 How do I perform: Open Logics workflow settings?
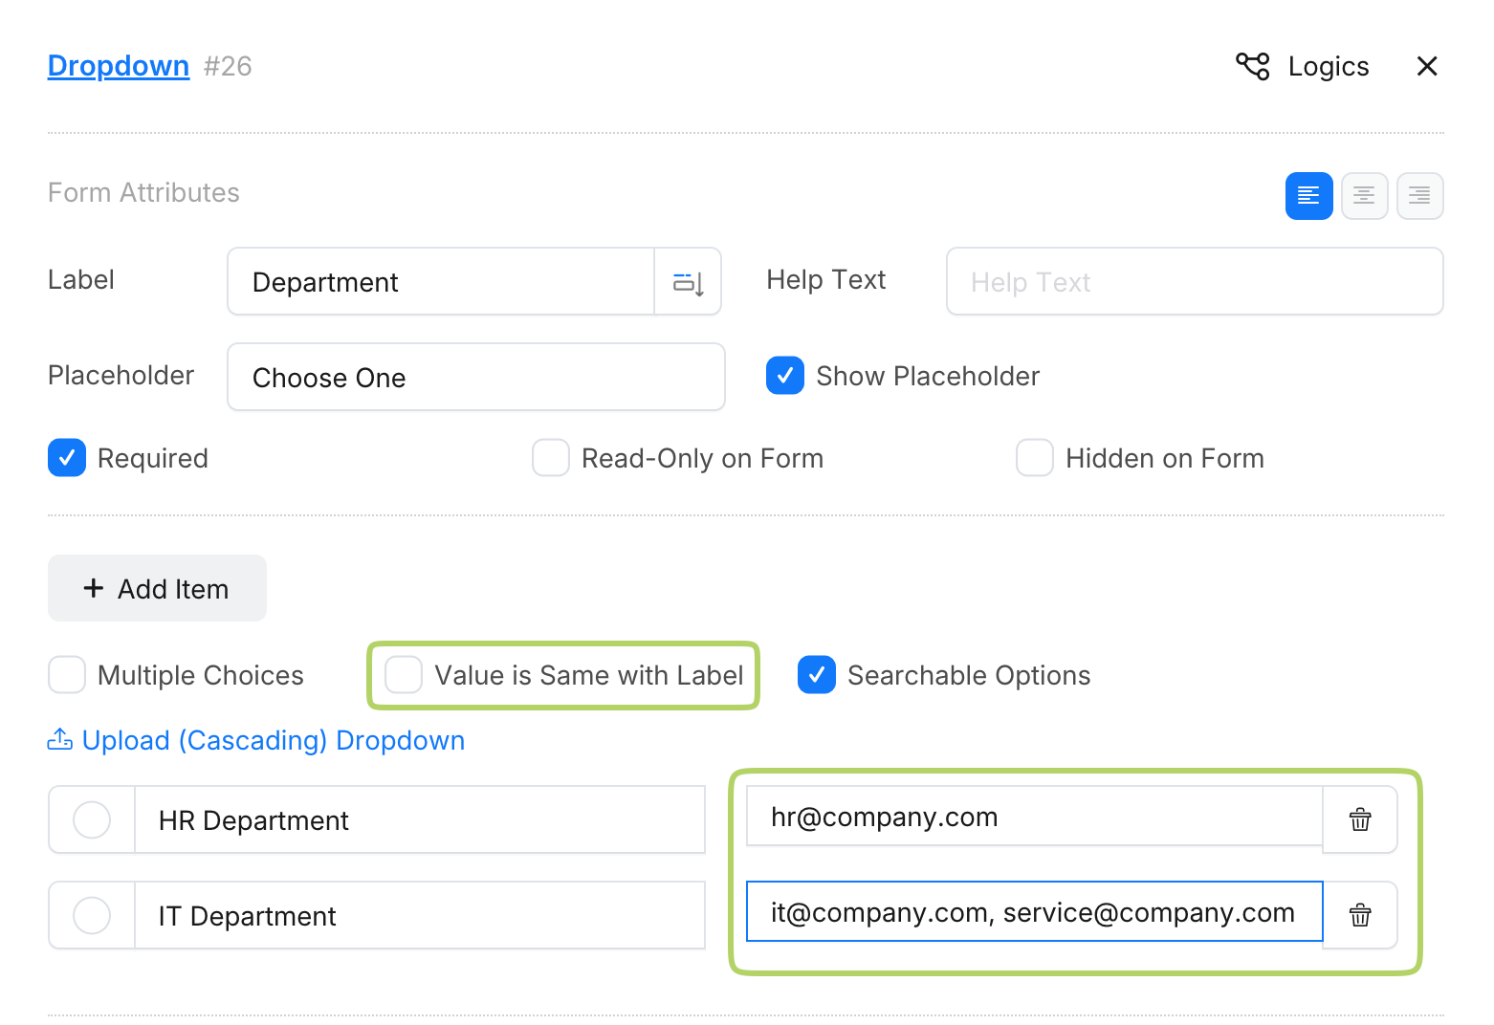tap(1303, 66)
